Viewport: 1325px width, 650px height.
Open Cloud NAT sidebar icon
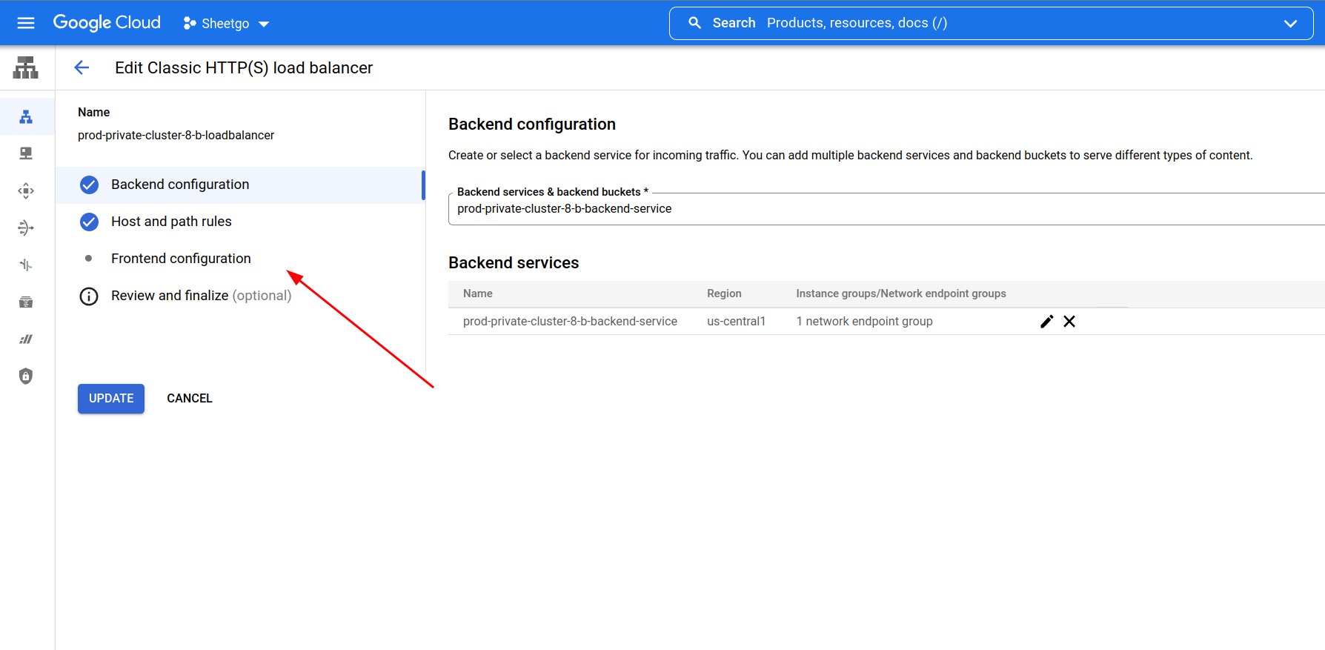(x=26, y=228)
